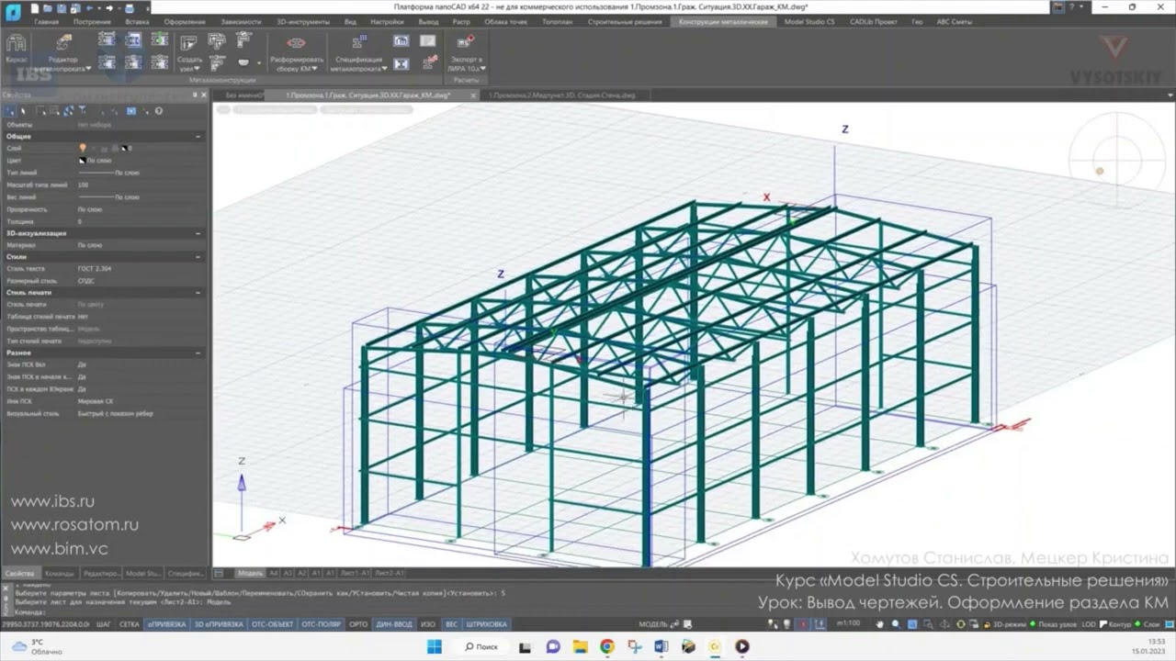Open the Главная ribbon tab

pyautogui.click(x=46, y=21)
